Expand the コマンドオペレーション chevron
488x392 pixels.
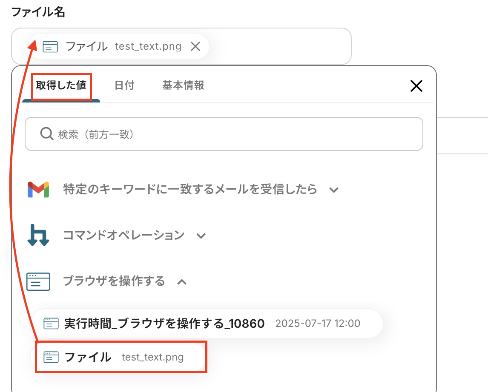(x=201, y=236)
